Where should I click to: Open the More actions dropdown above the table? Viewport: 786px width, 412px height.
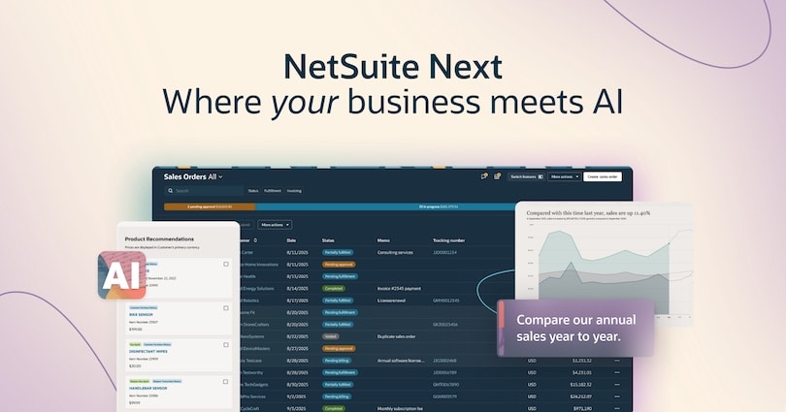tap(275, 225)
